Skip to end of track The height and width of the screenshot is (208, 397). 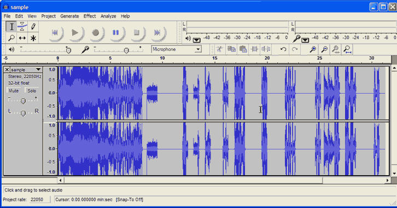pos(157,33)
